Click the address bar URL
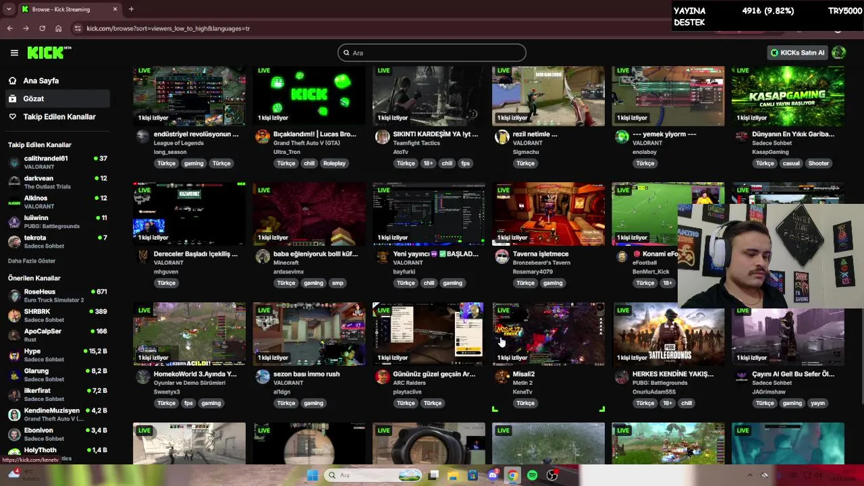The image size is (864, 486). click(x=168, y=28)
